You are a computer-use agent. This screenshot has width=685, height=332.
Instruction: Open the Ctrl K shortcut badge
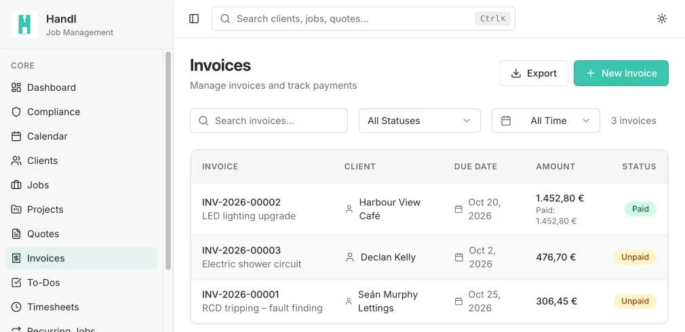(492, 19)
